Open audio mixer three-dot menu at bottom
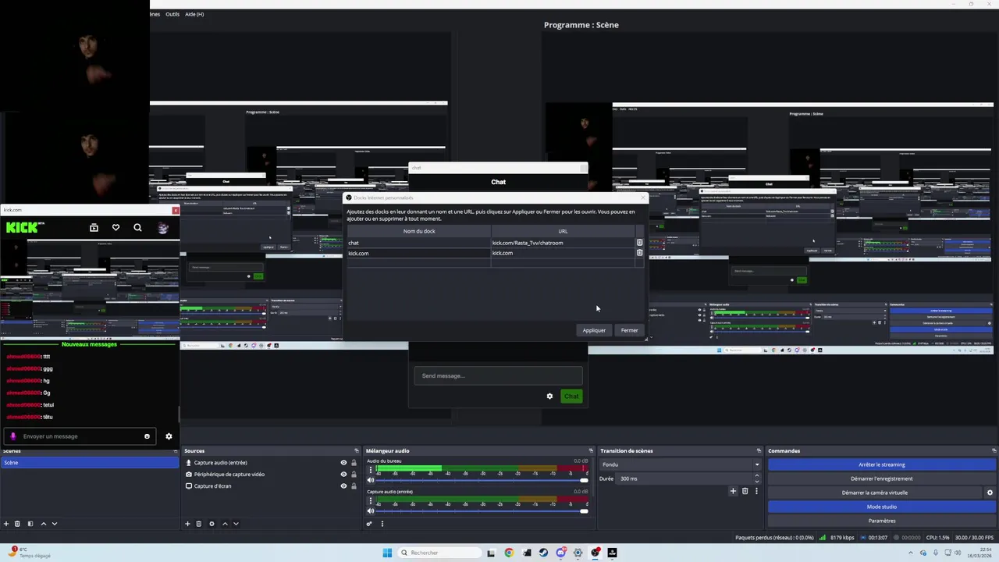Image resolution: width=999 pixels, height=562 pixels. point(382,524)
